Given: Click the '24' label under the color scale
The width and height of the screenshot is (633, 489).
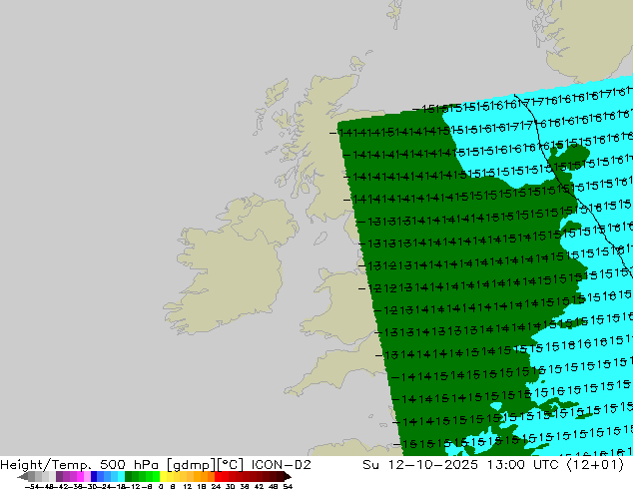Looking at the screenshot, I should pos(216,486).
